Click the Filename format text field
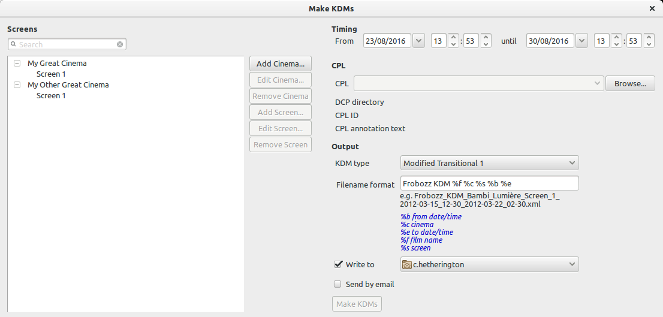This screenshot has height=317, width=663. point(489,183)
